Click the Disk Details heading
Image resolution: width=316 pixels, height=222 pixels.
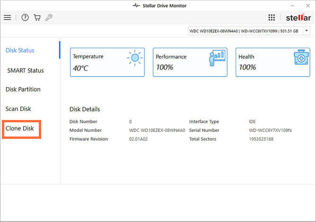tap(85, 109)
